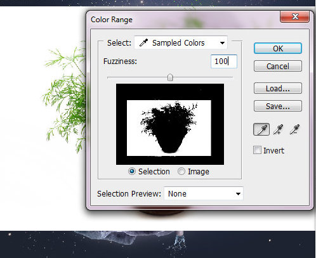
Task: Select the Subtract from Sample eyedropper
Action: (x=294, y=129)
